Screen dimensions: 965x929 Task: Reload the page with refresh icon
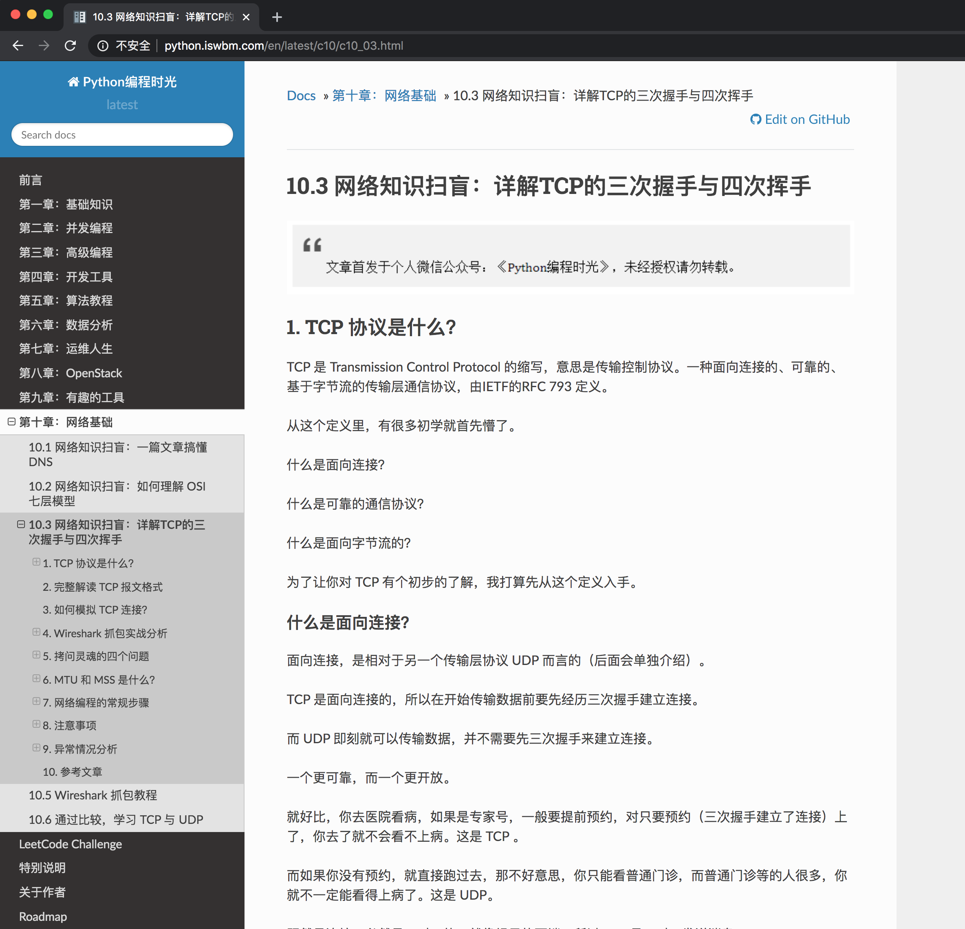click(71, 46)
